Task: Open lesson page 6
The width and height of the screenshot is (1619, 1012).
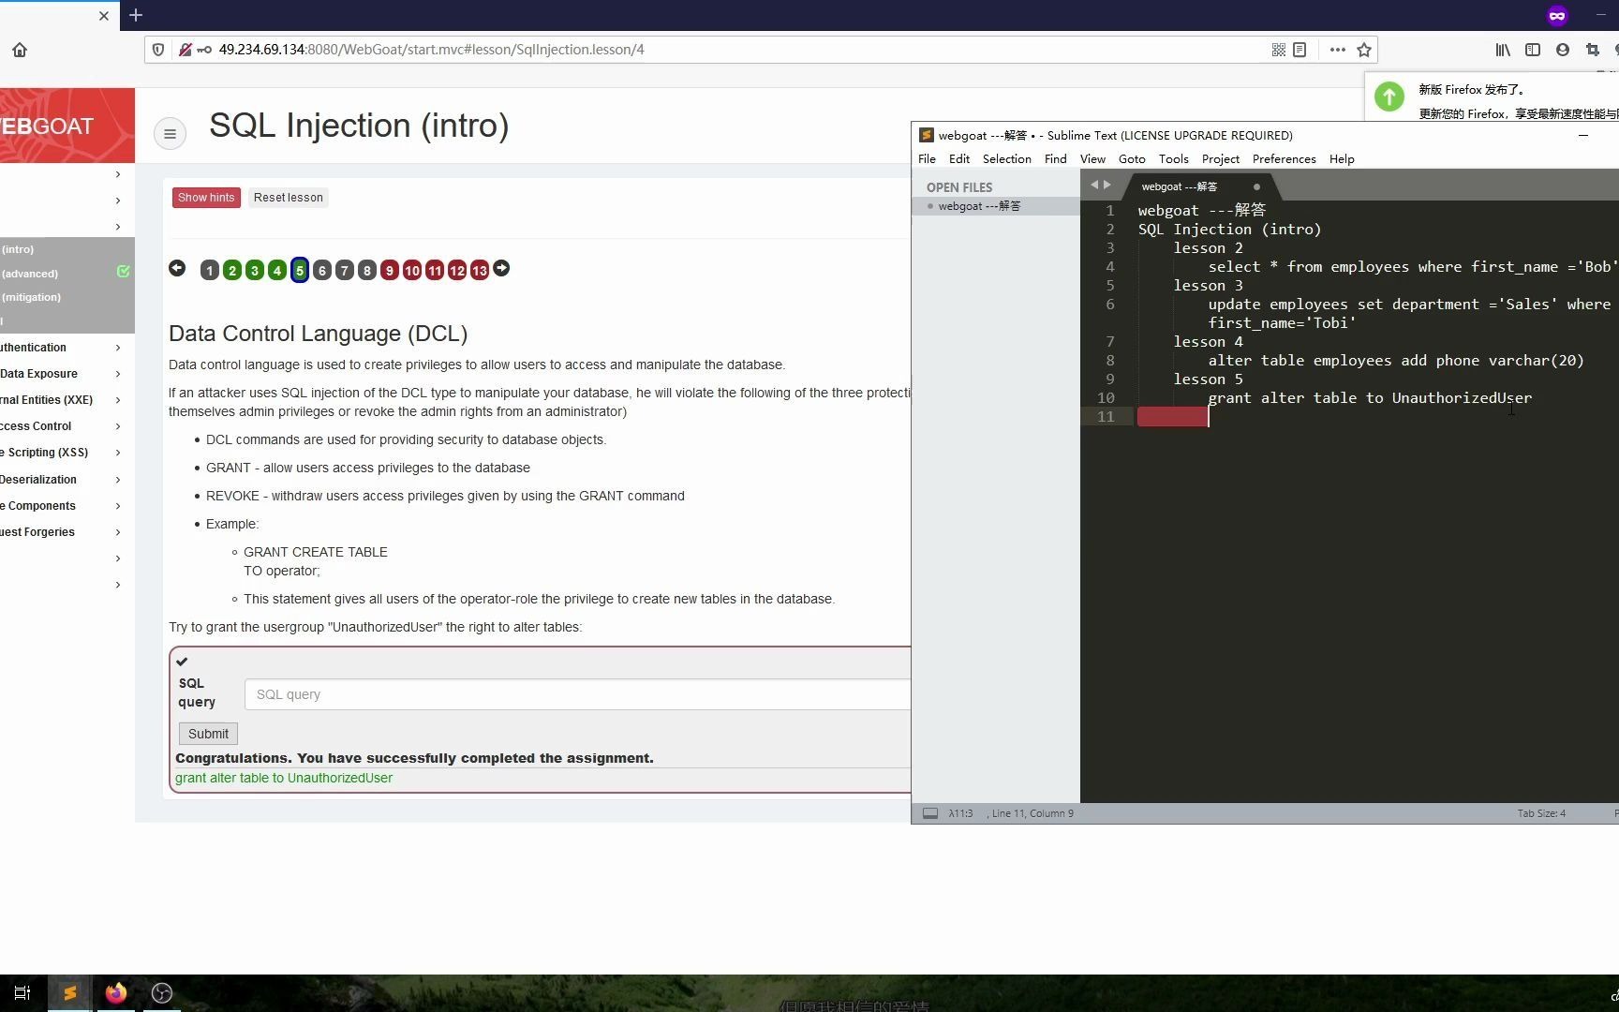Action: (x=322, y=271)
